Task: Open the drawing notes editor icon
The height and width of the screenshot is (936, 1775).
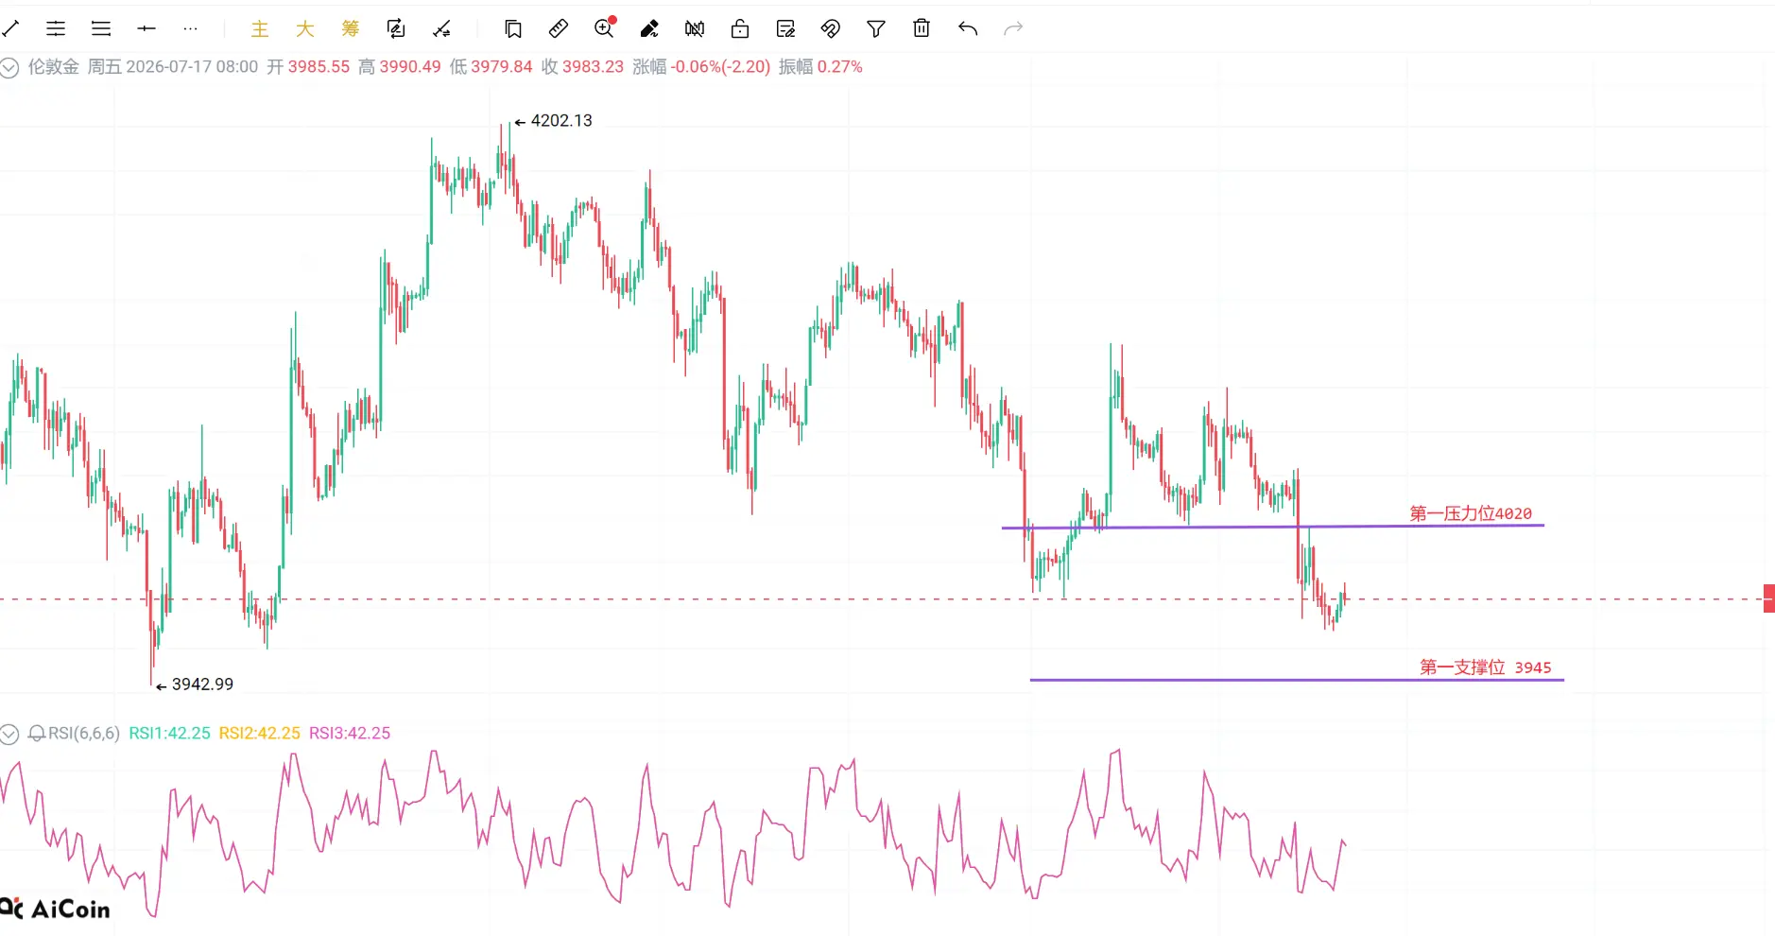Action: [x=785, y=29]
